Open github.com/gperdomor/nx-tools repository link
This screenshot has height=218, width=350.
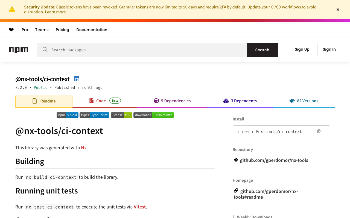(x=274, y=160)
